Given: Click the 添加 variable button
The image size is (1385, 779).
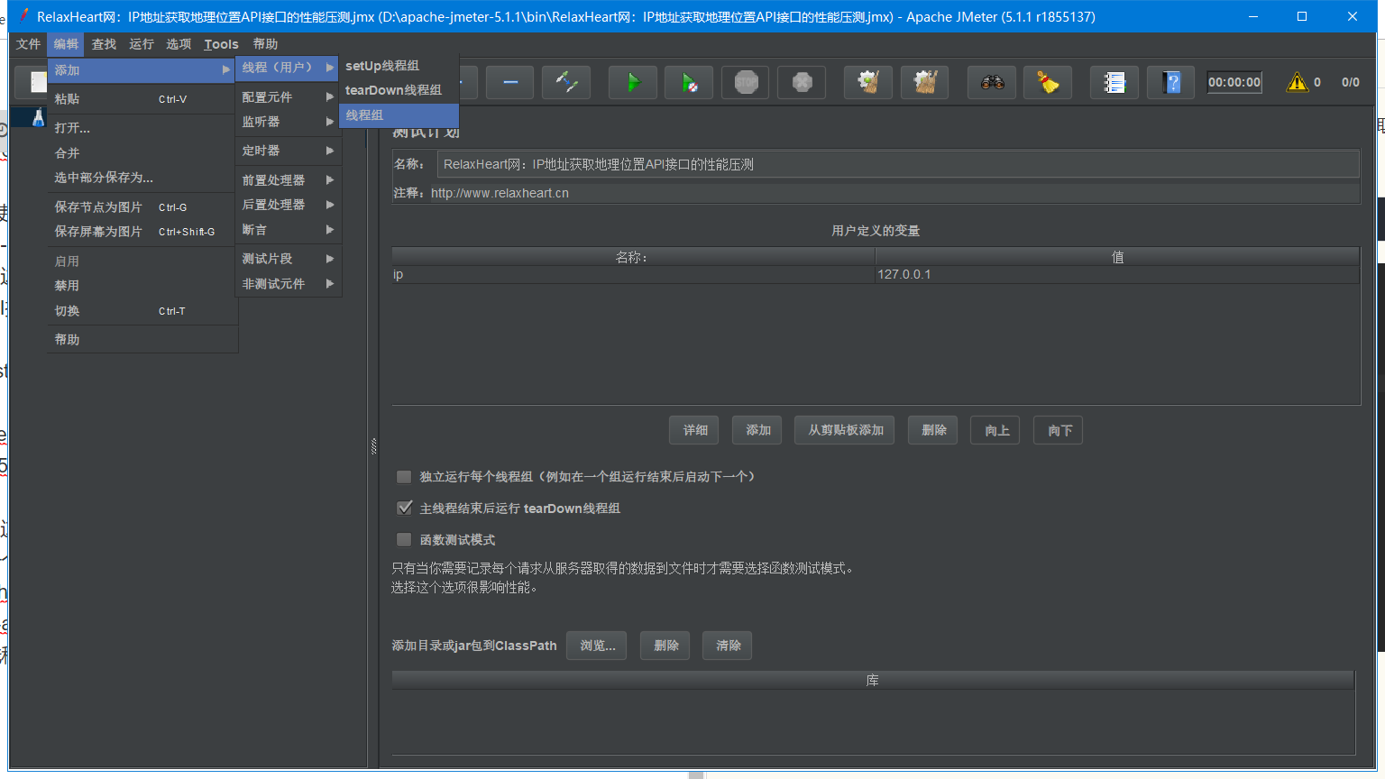Looking at the screenshot, I should tap(757, 430).
